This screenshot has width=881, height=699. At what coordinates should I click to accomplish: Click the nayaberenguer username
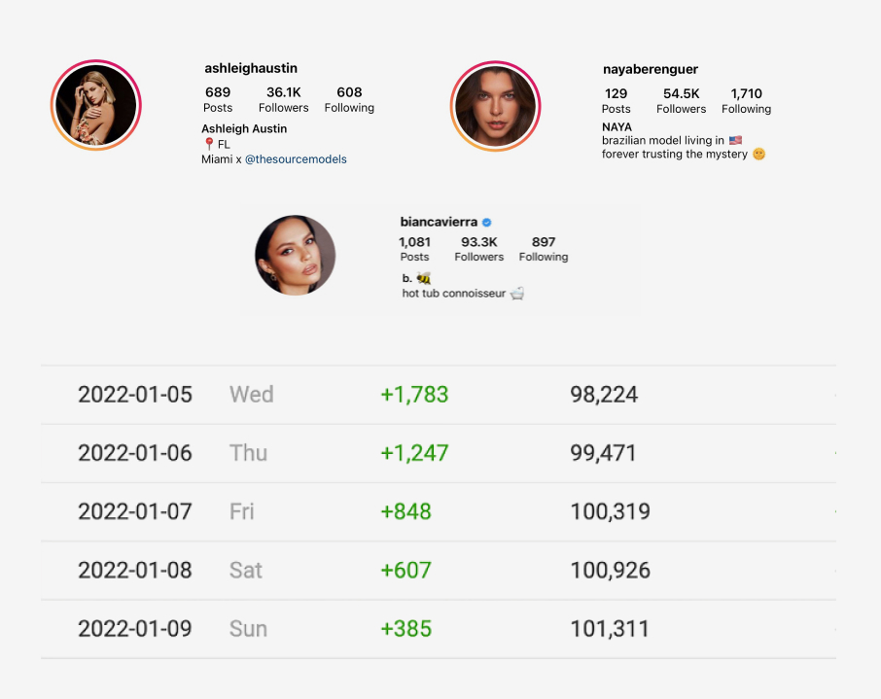[651, 69]
